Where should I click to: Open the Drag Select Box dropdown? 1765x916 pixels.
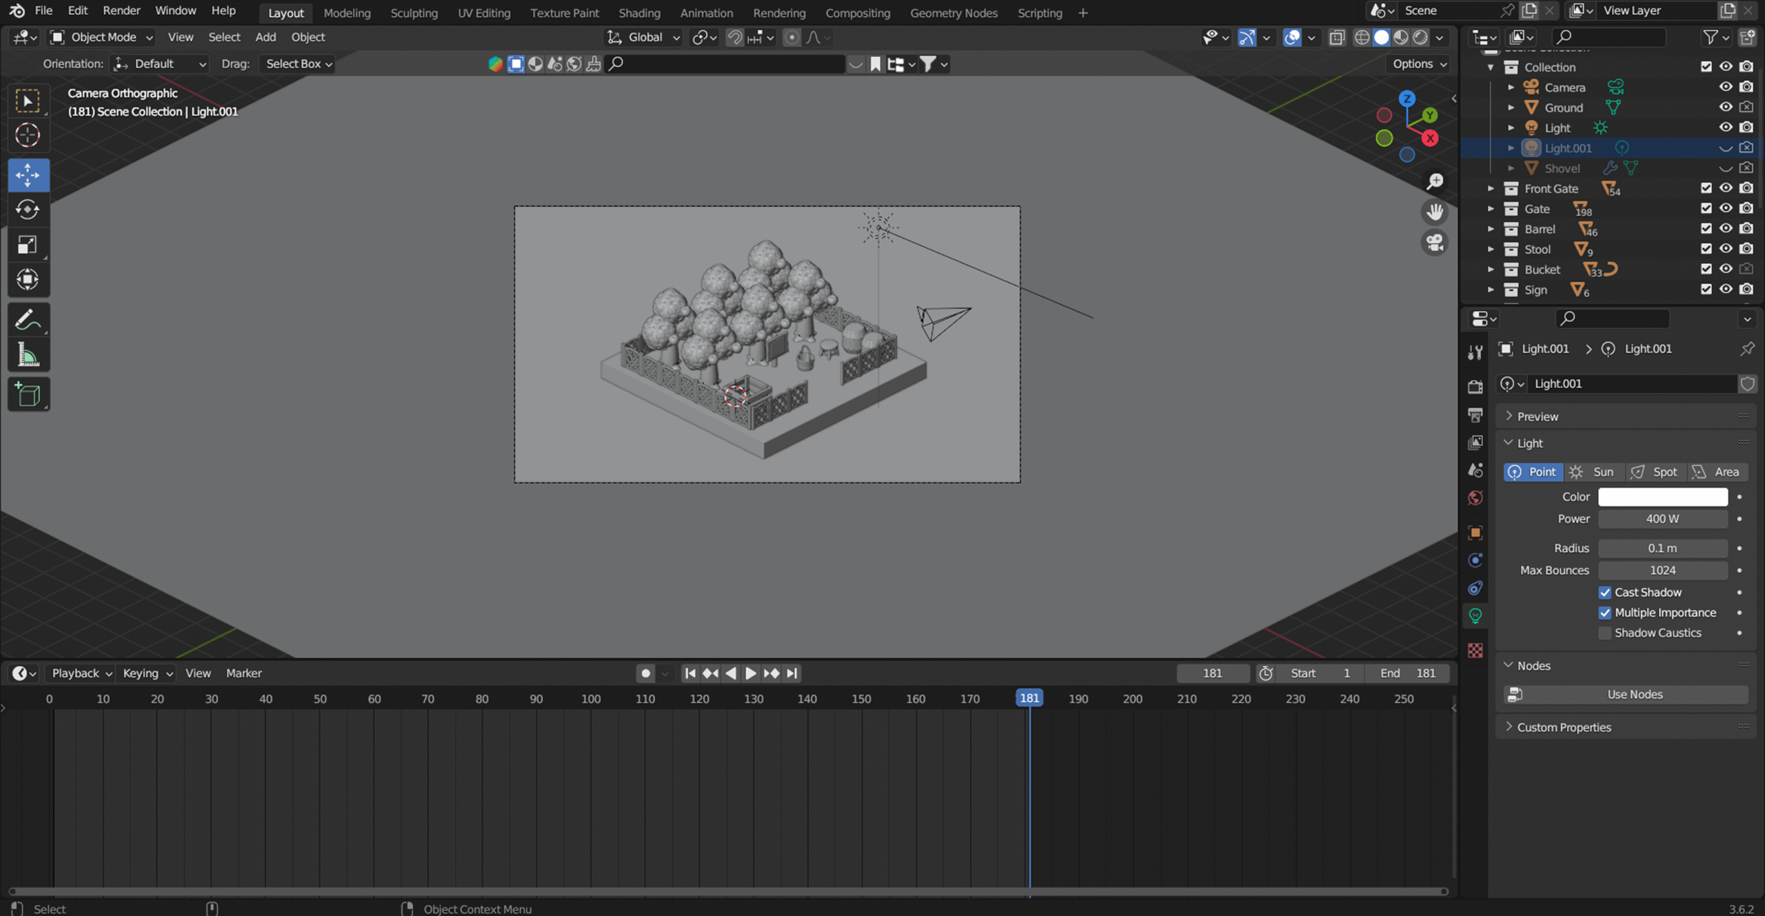pos(297,63)
